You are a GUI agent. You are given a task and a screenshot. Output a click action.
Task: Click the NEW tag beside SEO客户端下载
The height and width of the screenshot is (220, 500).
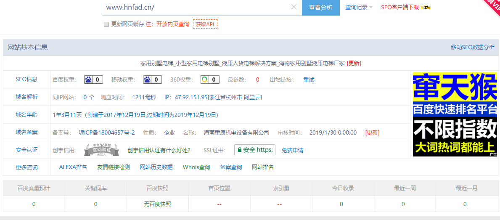(x=426, y=8)
